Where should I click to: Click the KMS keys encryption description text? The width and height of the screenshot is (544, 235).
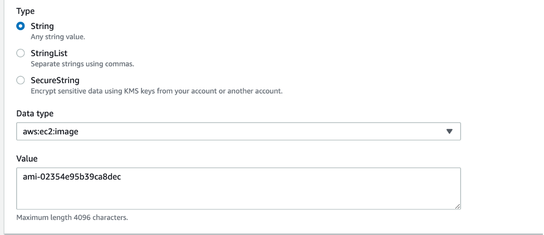156,92
